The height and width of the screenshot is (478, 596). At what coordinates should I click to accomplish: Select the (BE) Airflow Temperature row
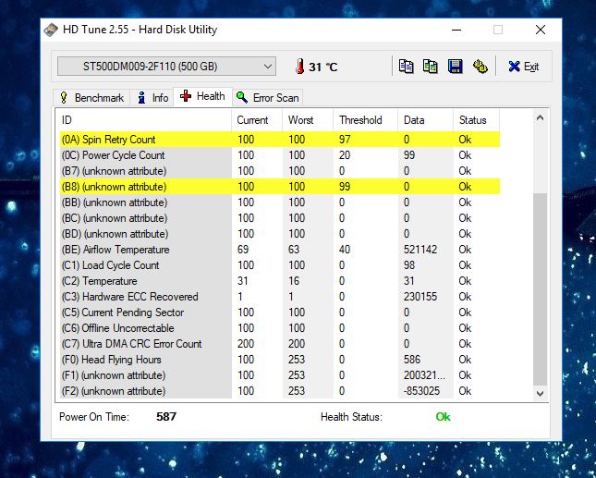pyautogui.click(x=280, y=250)
